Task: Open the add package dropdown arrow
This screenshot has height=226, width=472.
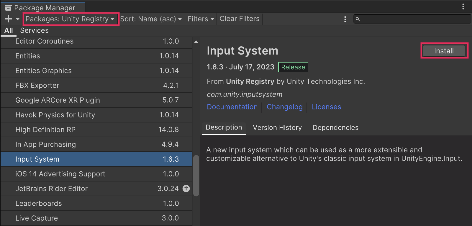Action: tap(18, 19)
